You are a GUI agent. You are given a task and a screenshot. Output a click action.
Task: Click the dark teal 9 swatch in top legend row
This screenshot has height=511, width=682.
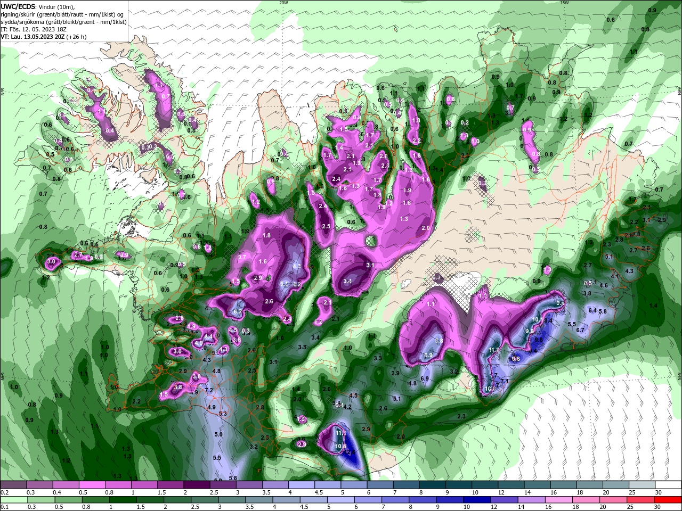(x=459, y=485)
